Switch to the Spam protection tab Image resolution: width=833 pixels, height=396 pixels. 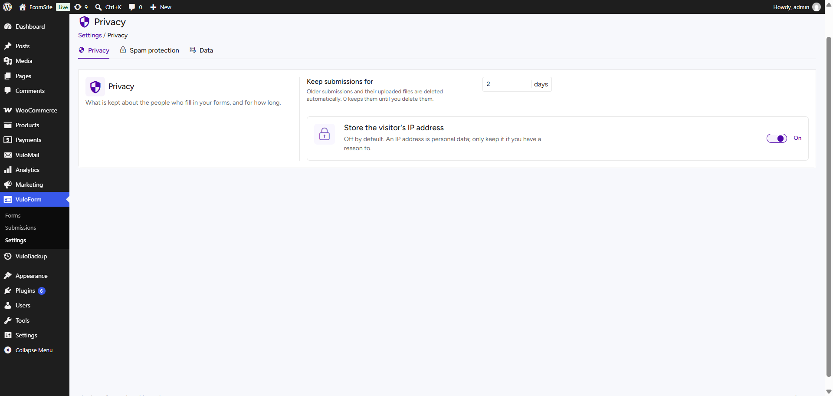pyautogui.click(x=149, y=50)
